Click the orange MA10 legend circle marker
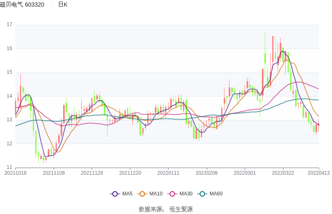Viewport: 332px width, 214px height. pos(142,194)
